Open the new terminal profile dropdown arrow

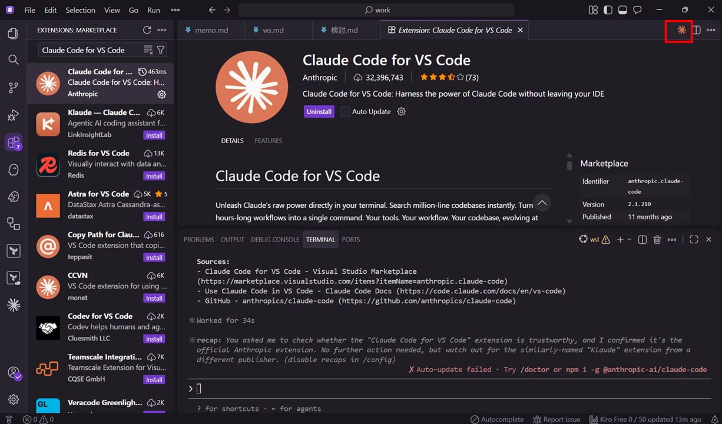pyautogui.click(x=630, y=240)
